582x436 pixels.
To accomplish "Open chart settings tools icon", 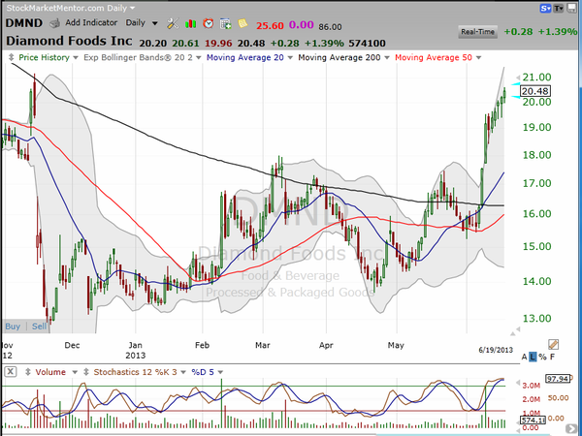I will pyautogui.click(x=173, y=23).
